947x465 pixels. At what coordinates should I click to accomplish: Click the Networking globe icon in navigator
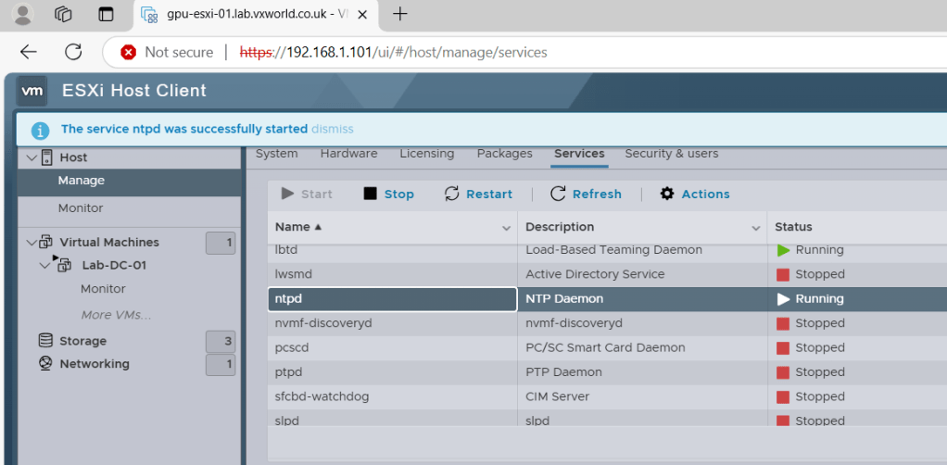pyautogui.click(x=45, y=364)
